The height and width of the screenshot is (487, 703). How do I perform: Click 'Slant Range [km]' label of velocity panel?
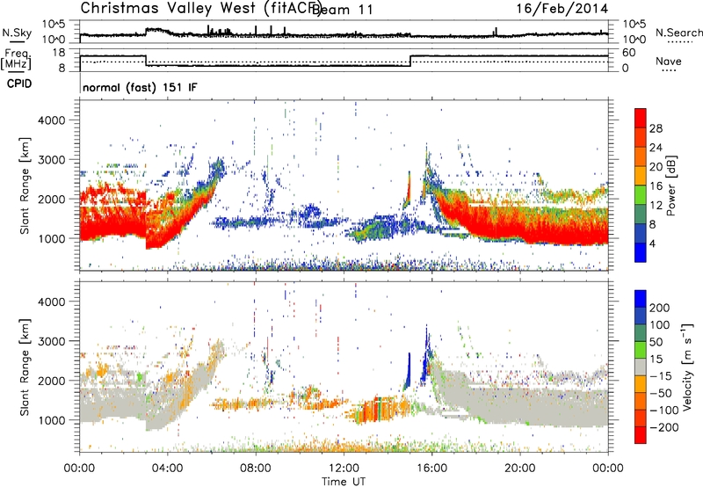click(x=25, y=367)
